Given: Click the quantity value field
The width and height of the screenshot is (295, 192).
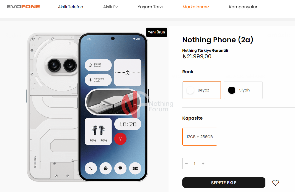Looking at the screenshot, I should (195, 164).
